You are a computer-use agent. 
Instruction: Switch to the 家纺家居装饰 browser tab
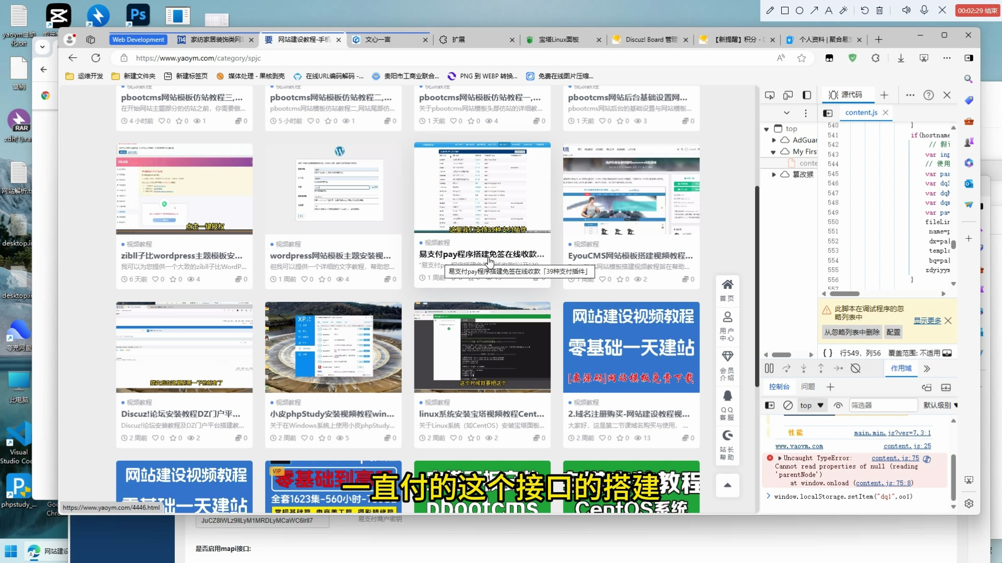[x=216, y=40]
